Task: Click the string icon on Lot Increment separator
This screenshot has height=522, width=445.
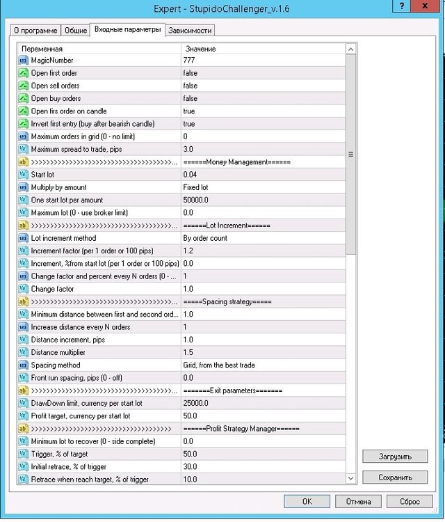Action: (x=23, y=226)
